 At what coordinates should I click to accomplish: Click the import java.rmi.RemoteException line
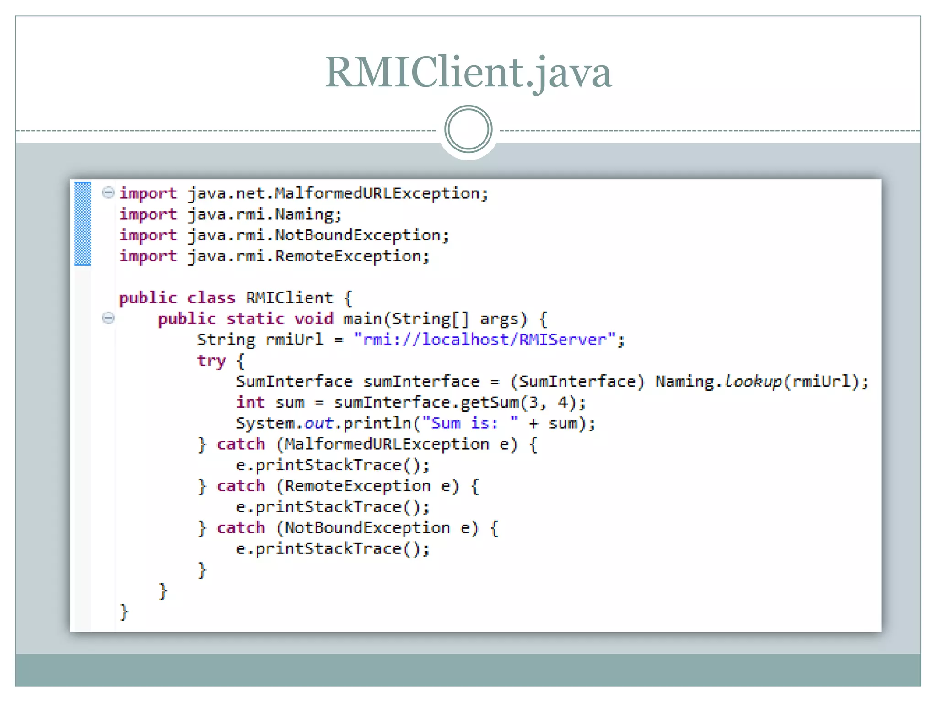tap(275, 256)
